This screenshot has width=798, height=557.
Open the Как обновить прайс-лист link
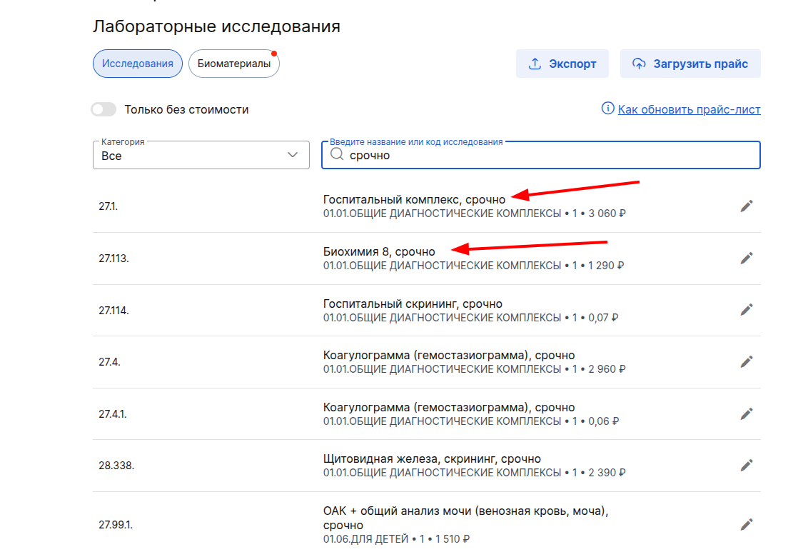(x=689, y=109)
